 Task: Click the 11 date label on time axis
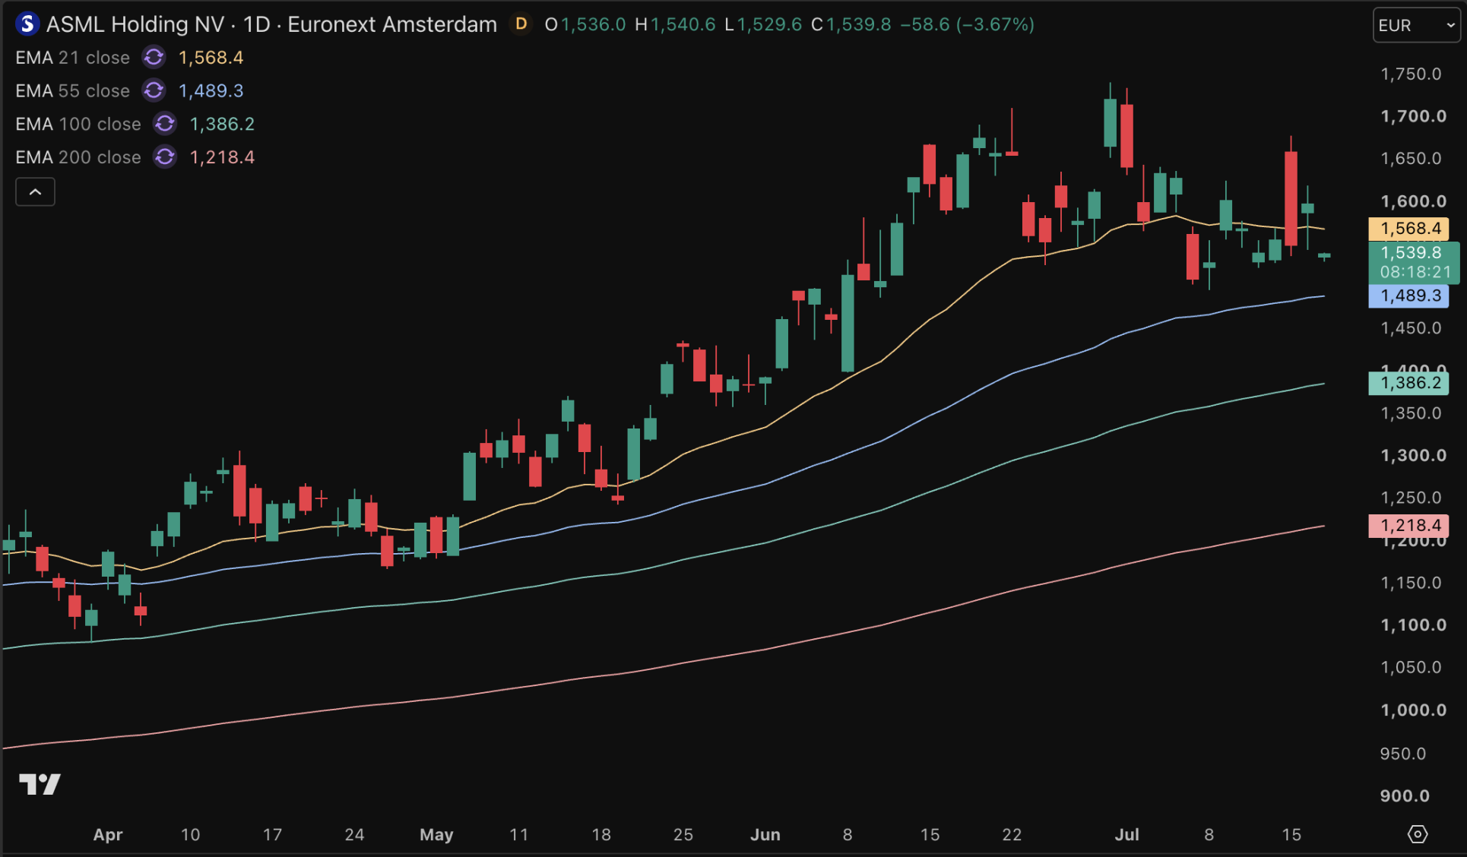pyautogui.click(x=518, y=834)
